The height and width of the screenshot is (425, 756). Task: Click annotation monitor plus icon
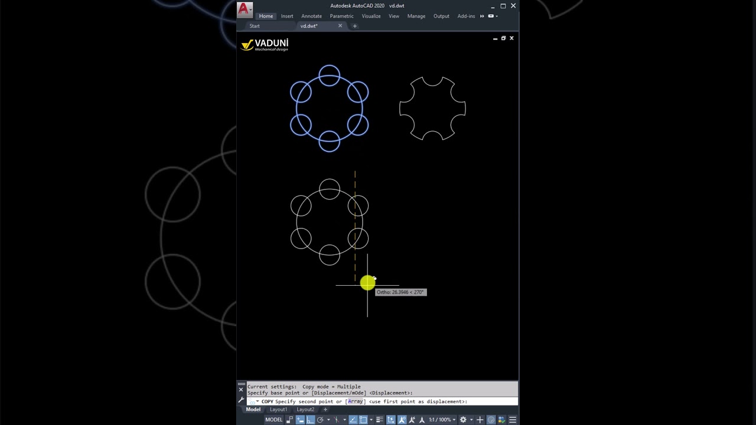coord(480,420)
